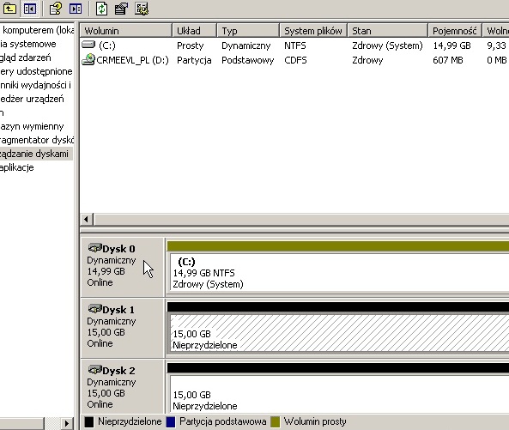
Task: Sort by the System plików column header
Action: point(313,31)
